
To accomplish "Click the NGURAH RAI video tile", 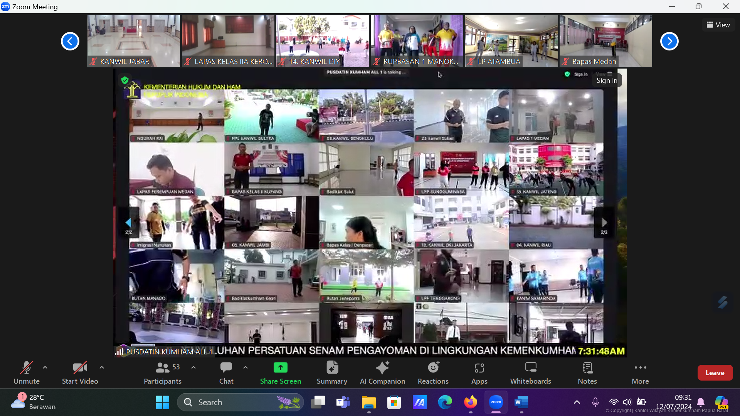I will (x=177, y=116).
